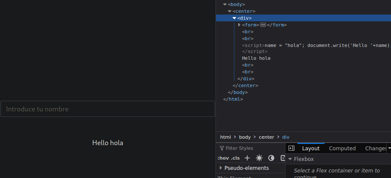This screenshot has width=391, height=178.
Task: Toggle print media simulation page icon
Action: [x=282, y=158]
